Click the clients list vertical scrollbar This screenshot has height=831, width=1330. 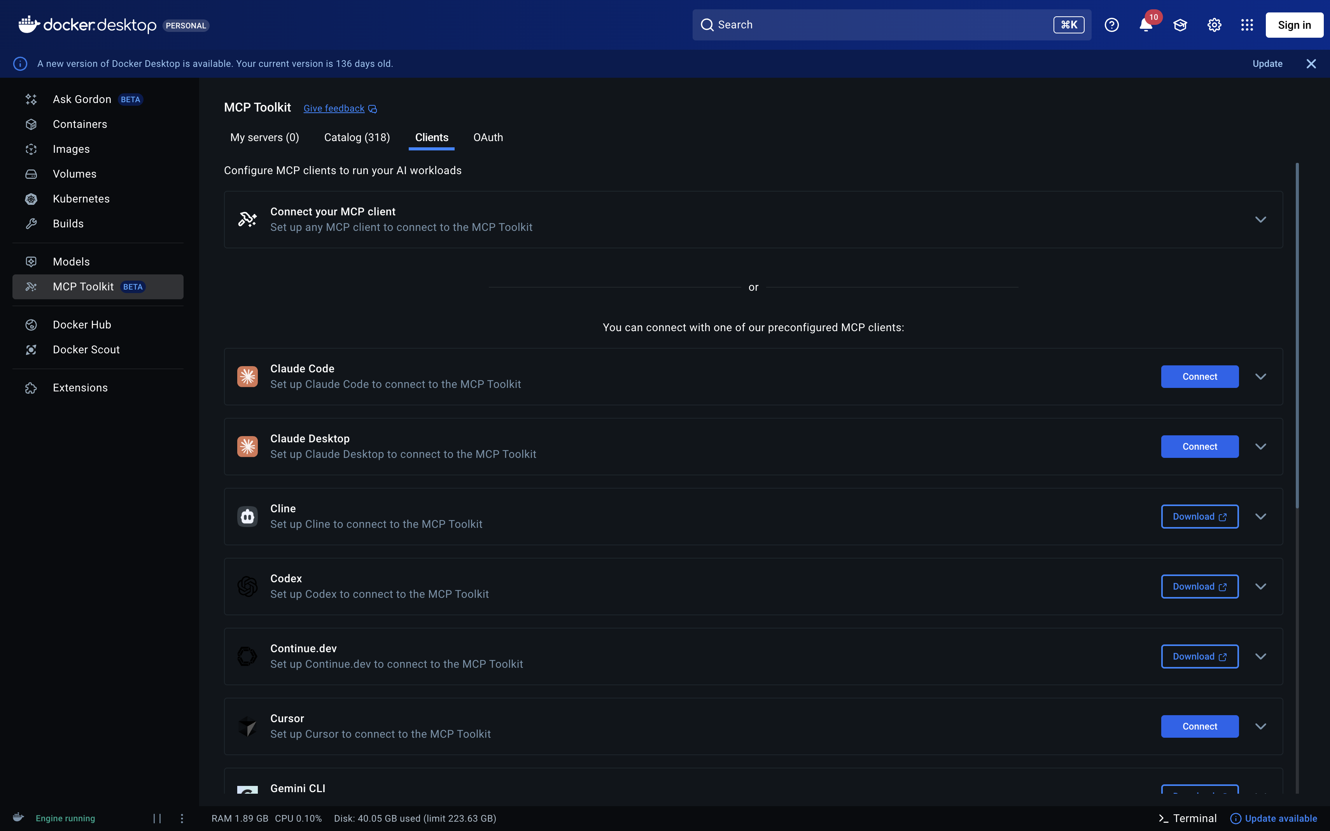[x=1298, y=335]
